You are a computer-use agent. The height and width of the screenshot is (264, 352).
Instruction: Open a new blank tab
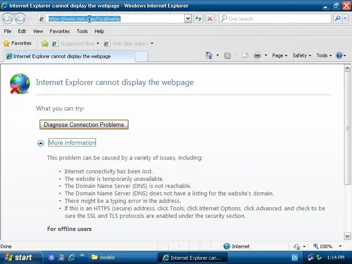click(141, 57)
